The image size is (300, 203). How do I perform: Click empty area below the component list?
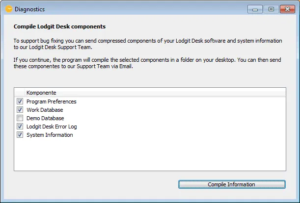point(150,155)
